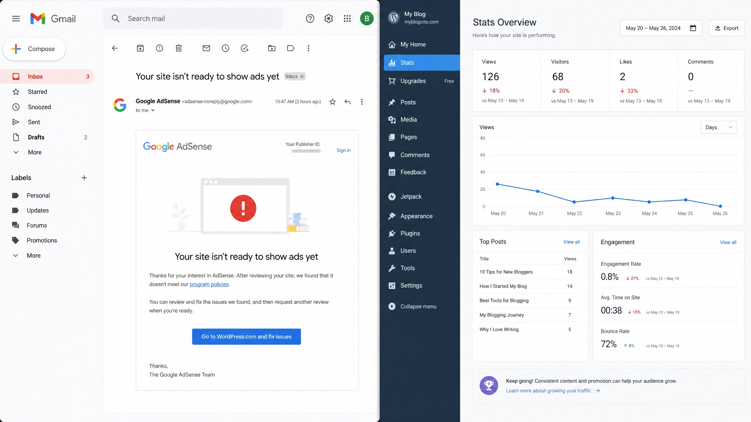Reply to the Google AdSense message
Screen dimensions: 751x422
(347, 102)
